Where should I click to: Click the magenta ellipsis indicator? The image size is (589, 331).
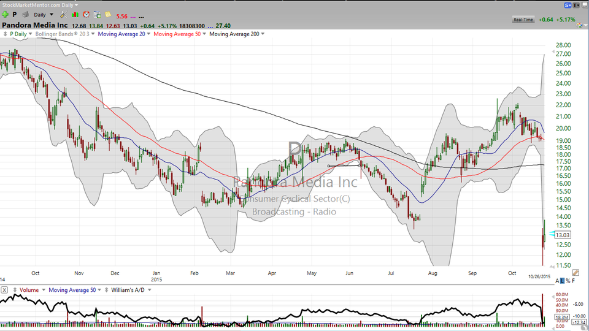point(133,17)
